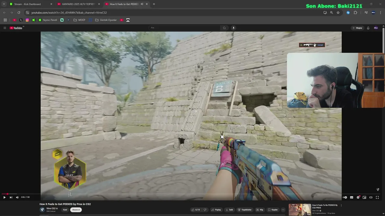Viewport: 385px width, 216px height.
Task: Subscribe with Abone ol button
Action: tap(76, 210)
